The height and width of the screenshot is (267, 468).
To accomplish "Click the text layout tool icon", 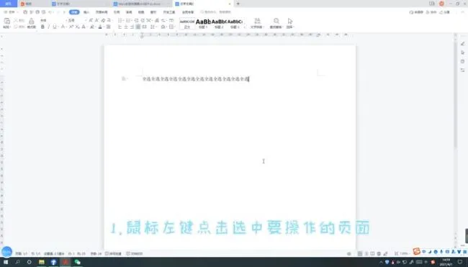I will (x=257, y=21).
